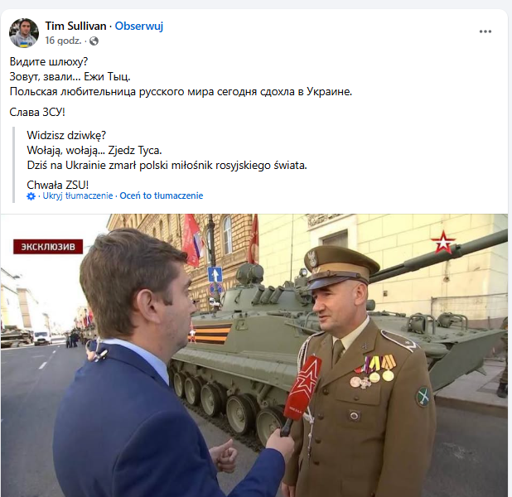Rate translation via Oceń to tłumaczenie
512x497 pixels.
(162, 196)
